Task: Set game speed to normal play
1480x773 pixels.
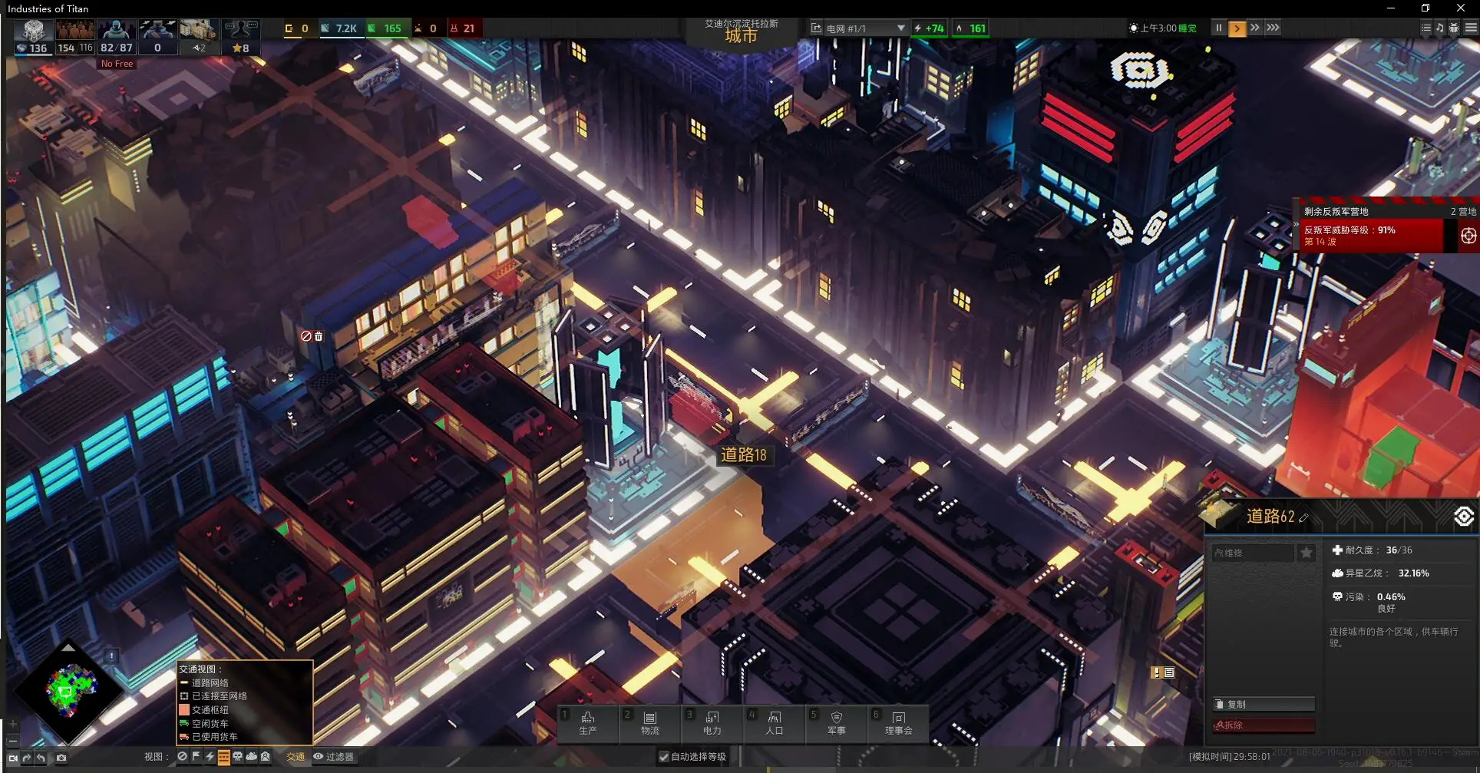Action: pyautogui.click(x=1237, y=28)
